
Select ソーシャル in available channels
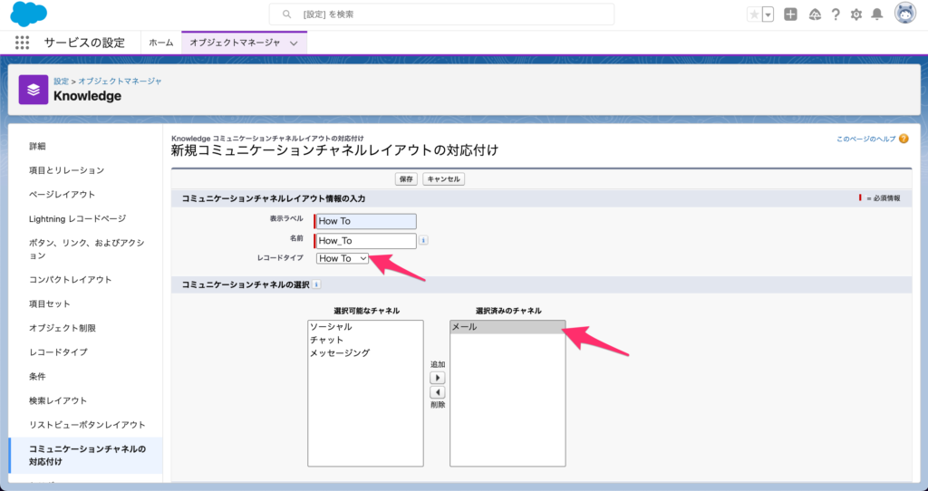point(365,327)
